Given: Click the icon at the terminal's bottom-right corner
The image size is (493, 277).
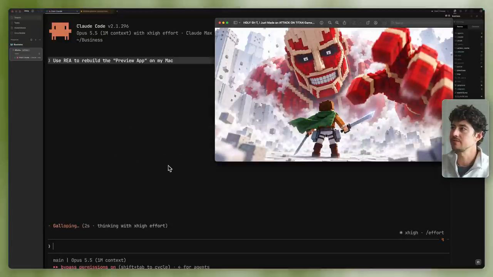Looking at the screenshot, I should pos(478,262).
